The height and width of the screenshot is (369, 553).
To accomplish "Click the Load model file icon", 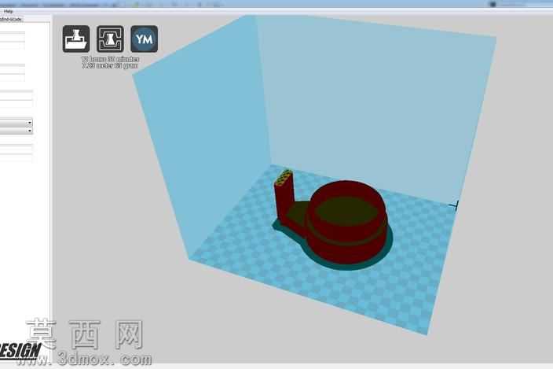I will click(x=76, y=39).
